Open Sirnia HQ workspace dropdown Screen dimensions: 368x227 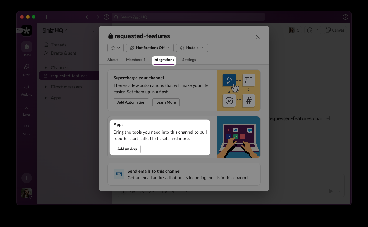(x=55, y=30)
